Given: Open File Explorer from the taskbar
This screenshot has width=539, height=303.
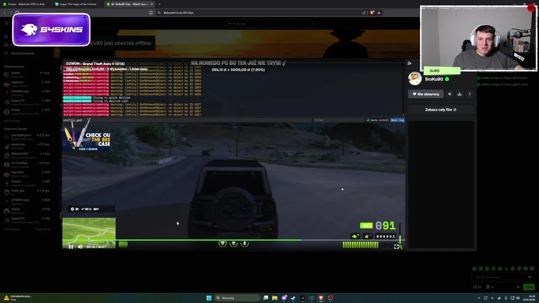Looking at the screenshot, I should pos(275,298).
